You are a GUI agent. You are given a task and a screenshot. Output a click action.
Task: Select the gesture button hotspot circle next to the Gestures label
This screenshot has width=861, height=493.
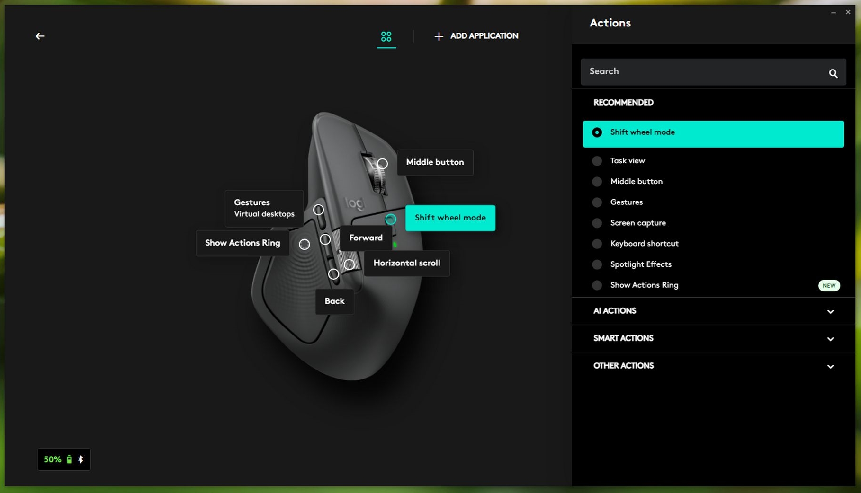tap(318, 210)
